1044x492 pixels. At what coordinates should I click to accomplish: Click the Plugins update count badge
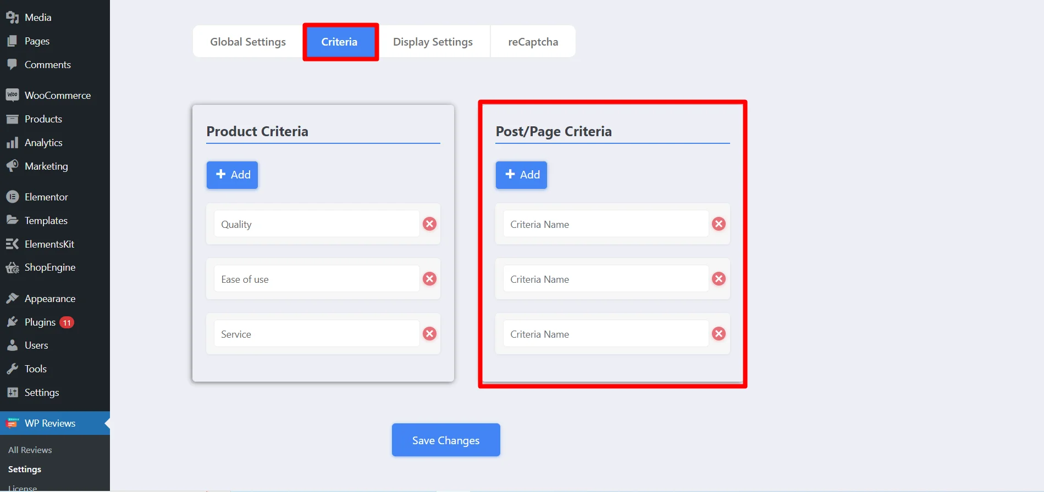pyautogui.click(x=67, y=322)
